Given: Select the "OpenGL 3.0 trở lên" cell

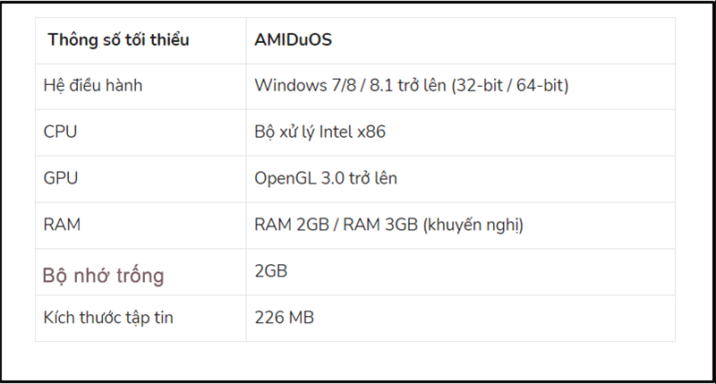Looking at the screenshot, I should coord(326,178).
